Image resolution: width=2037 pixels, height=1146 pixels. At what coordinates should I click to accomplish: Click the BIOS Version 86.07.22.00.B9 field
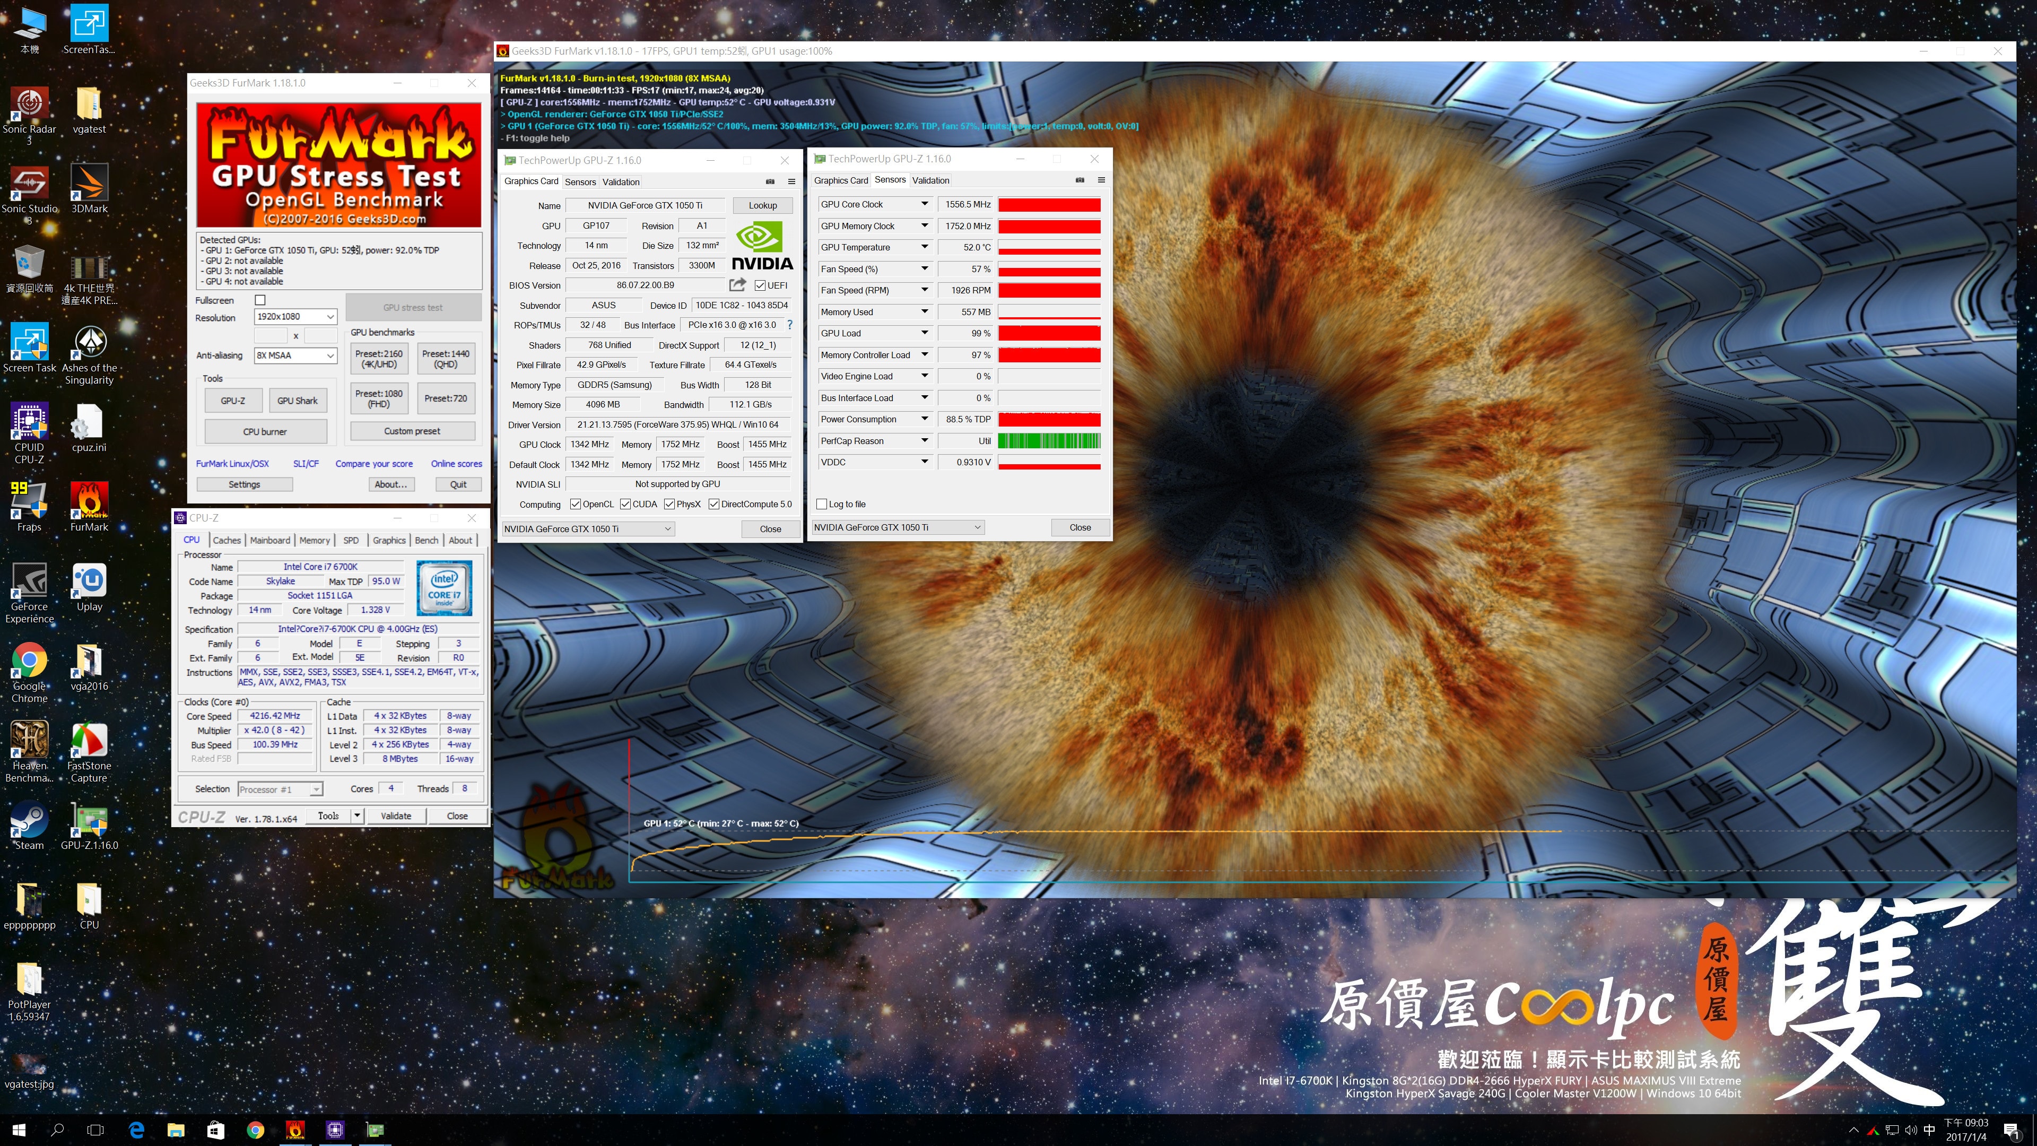click(x=645, y=285)
